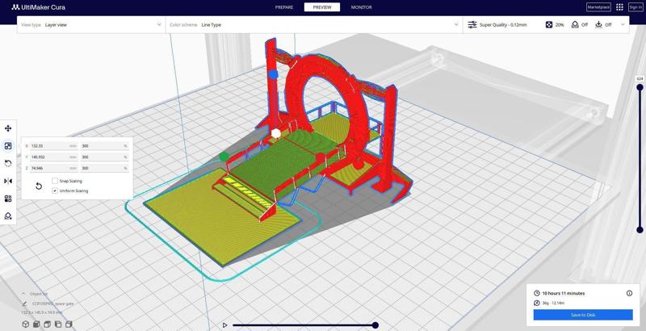Screen dimensions: 646x331
Task: Expand the print settings panel chevron
Action: click(x=623, y=25)
